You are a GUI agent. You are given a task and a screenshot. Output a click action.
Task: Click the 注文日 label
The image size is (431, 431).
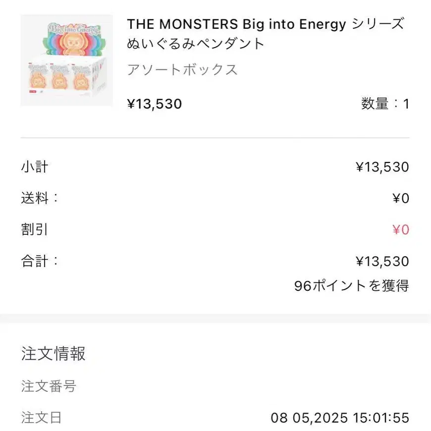42,418
